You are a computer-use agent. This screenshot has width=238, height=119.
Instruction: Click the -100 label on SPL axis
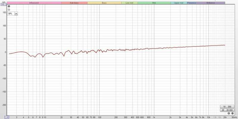(4, 79)
